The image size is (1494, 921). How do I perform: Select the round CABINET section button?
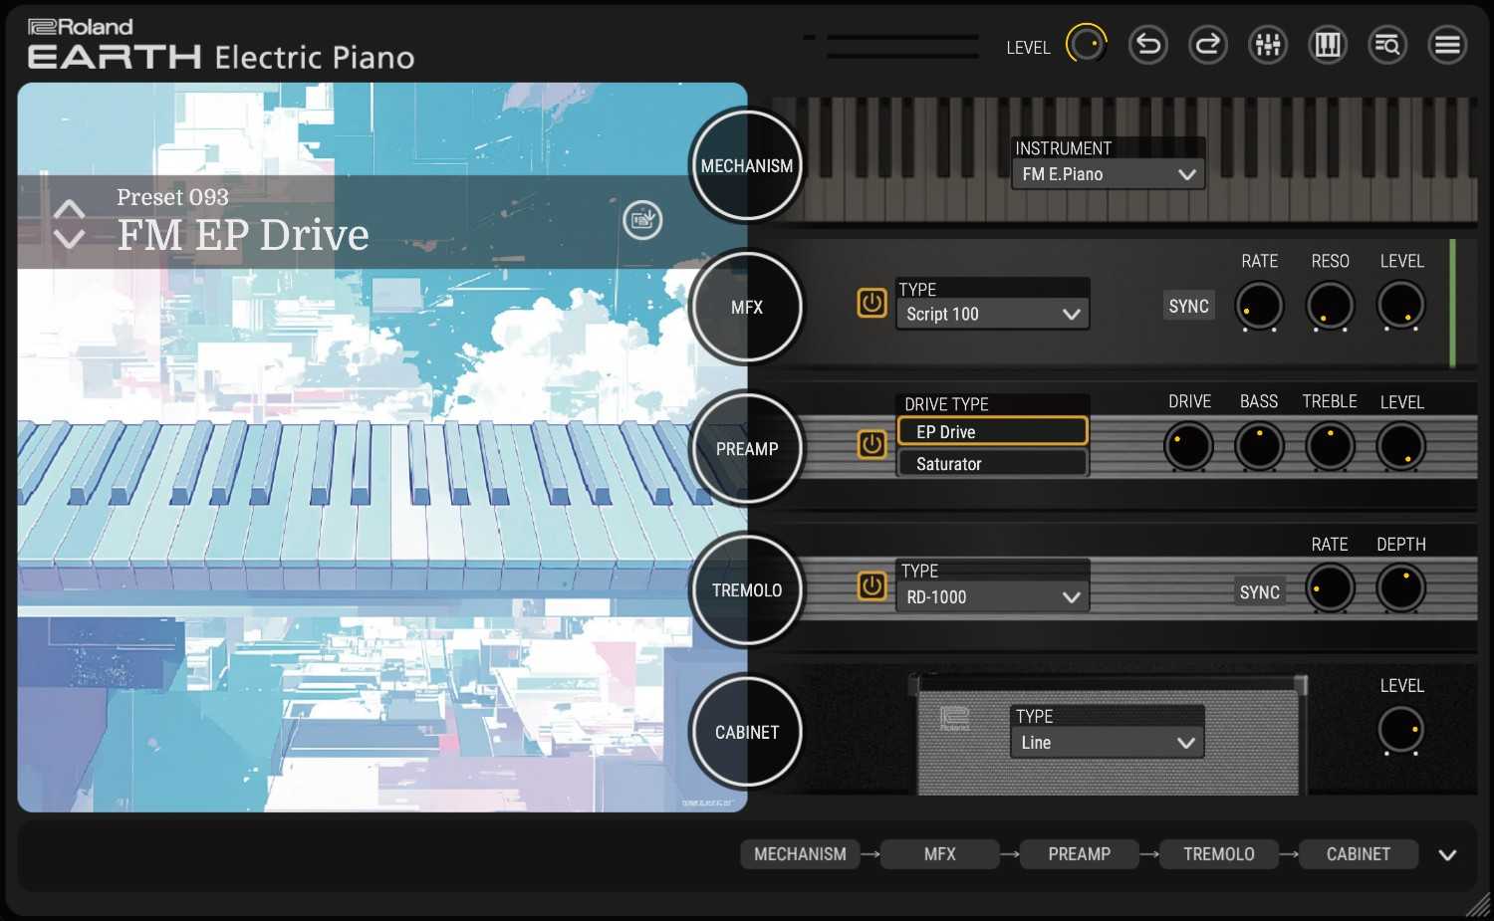coord(746,732)
